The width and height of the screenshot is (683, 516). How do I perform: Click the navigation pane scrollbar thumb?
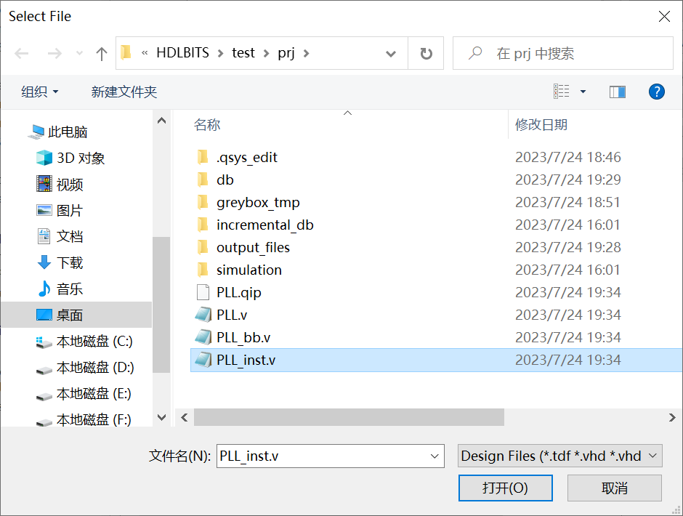point(161,305)
